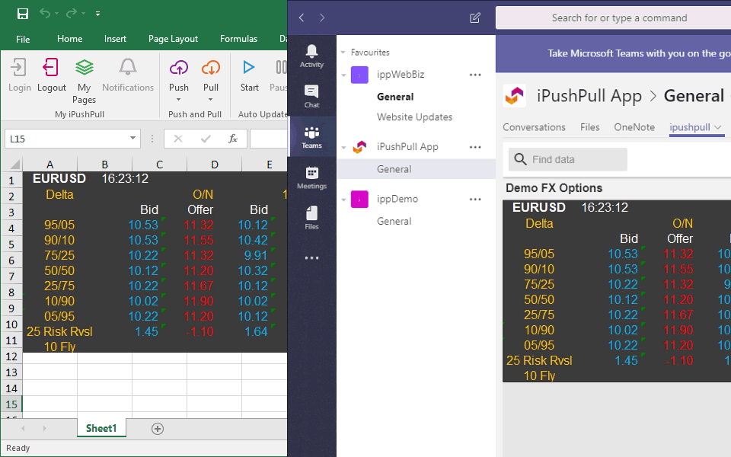The image size is (731, 457).
Task: Click the Find data search field
Action: (567, 159)
